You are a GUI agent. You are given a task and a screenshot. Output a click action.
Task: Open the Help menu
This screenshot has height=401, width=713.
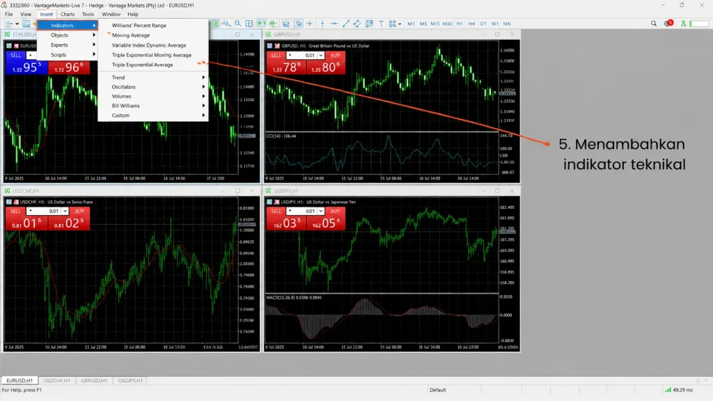coord(133,14)
